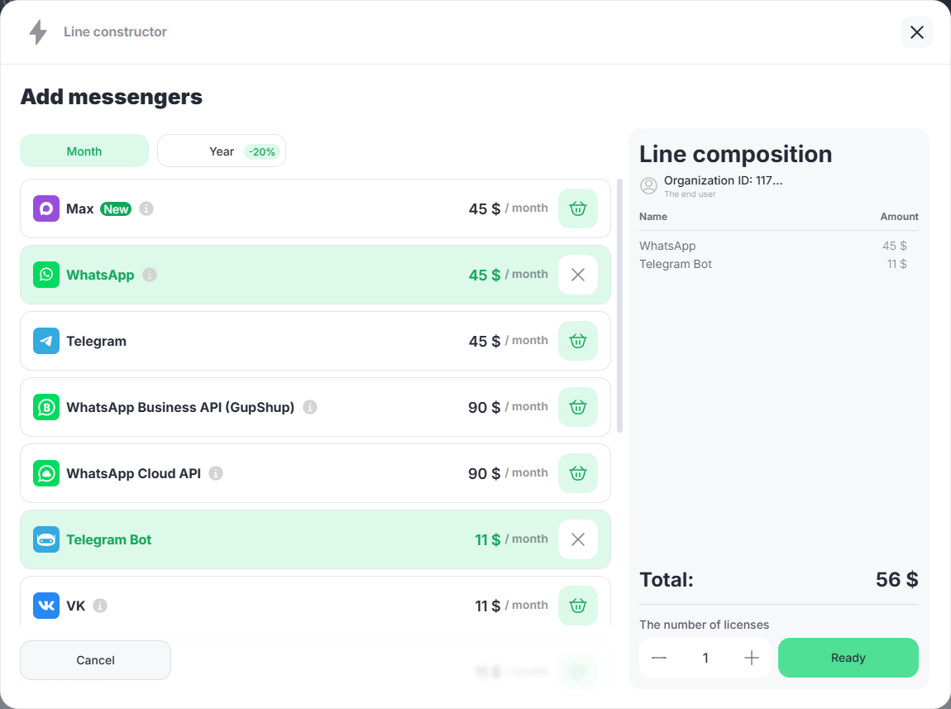Click the Ready button
Image resolution: width=951 pixels, height=709 pixels.
[848, 658]
